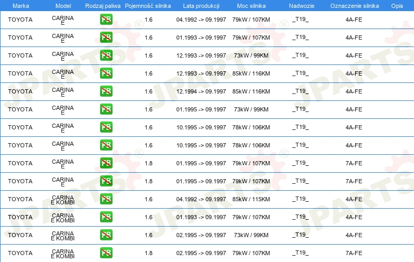Select 73kW / 99KM in the 12.1993 row
The image size is (414, 262).
click(251, 55)
